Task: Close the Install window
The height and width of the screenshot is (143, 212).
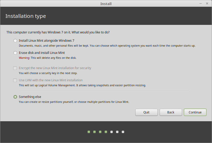Action: (207, 4)
